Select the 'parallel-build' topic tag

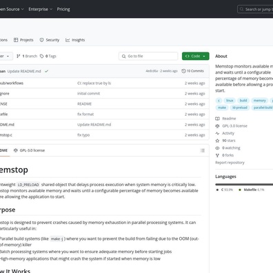pos(262,108)
